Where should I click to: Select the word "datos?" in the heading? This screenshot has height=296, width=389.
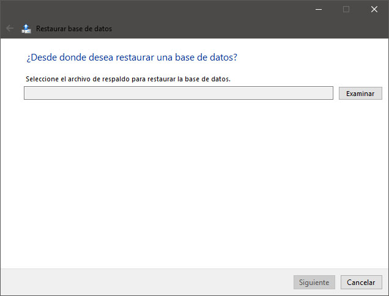[x=223, y=57]
